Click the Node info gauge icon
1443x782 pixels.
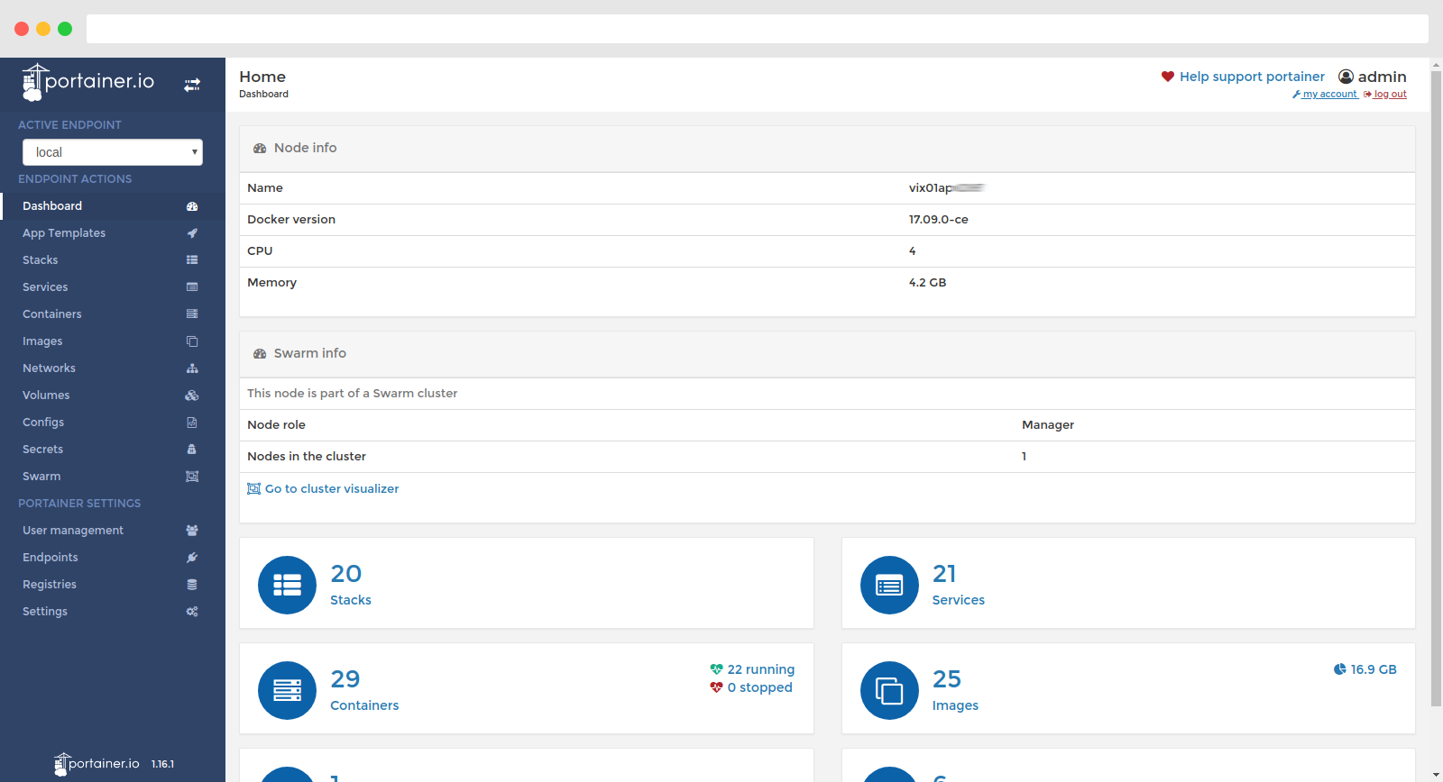tap(260, 149)
